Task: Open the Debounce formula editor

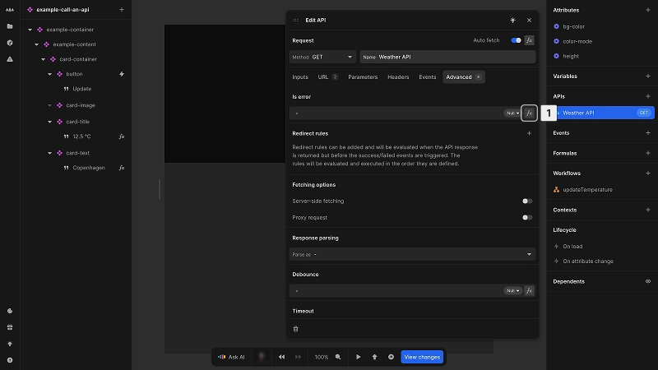Action: coord(529,290)
